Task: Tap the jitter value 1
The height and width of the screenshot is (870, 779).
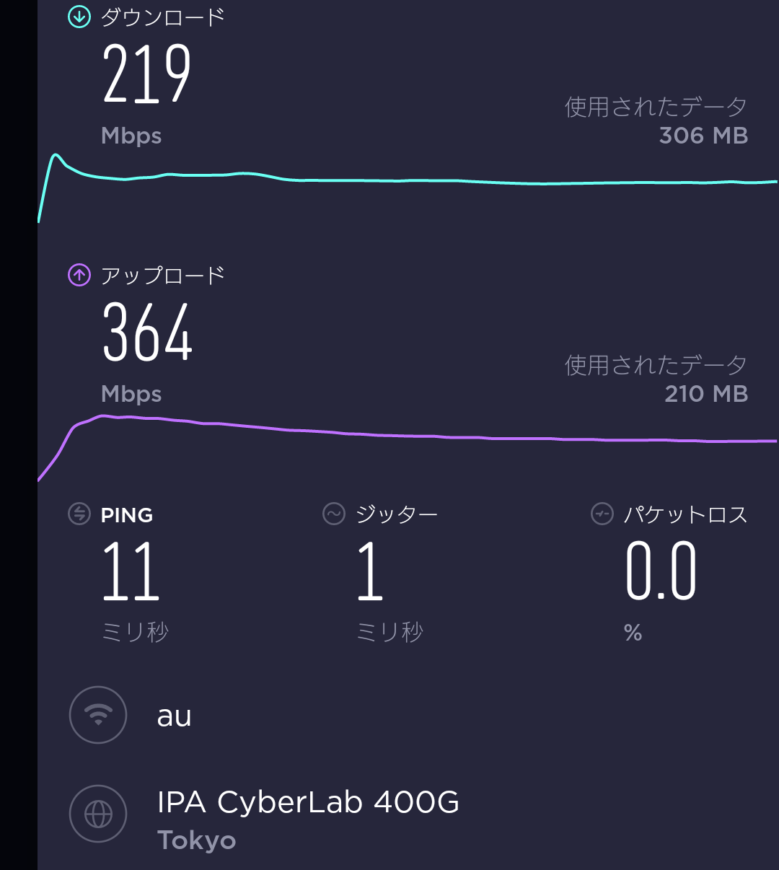Action: click(x=370, y=572)
